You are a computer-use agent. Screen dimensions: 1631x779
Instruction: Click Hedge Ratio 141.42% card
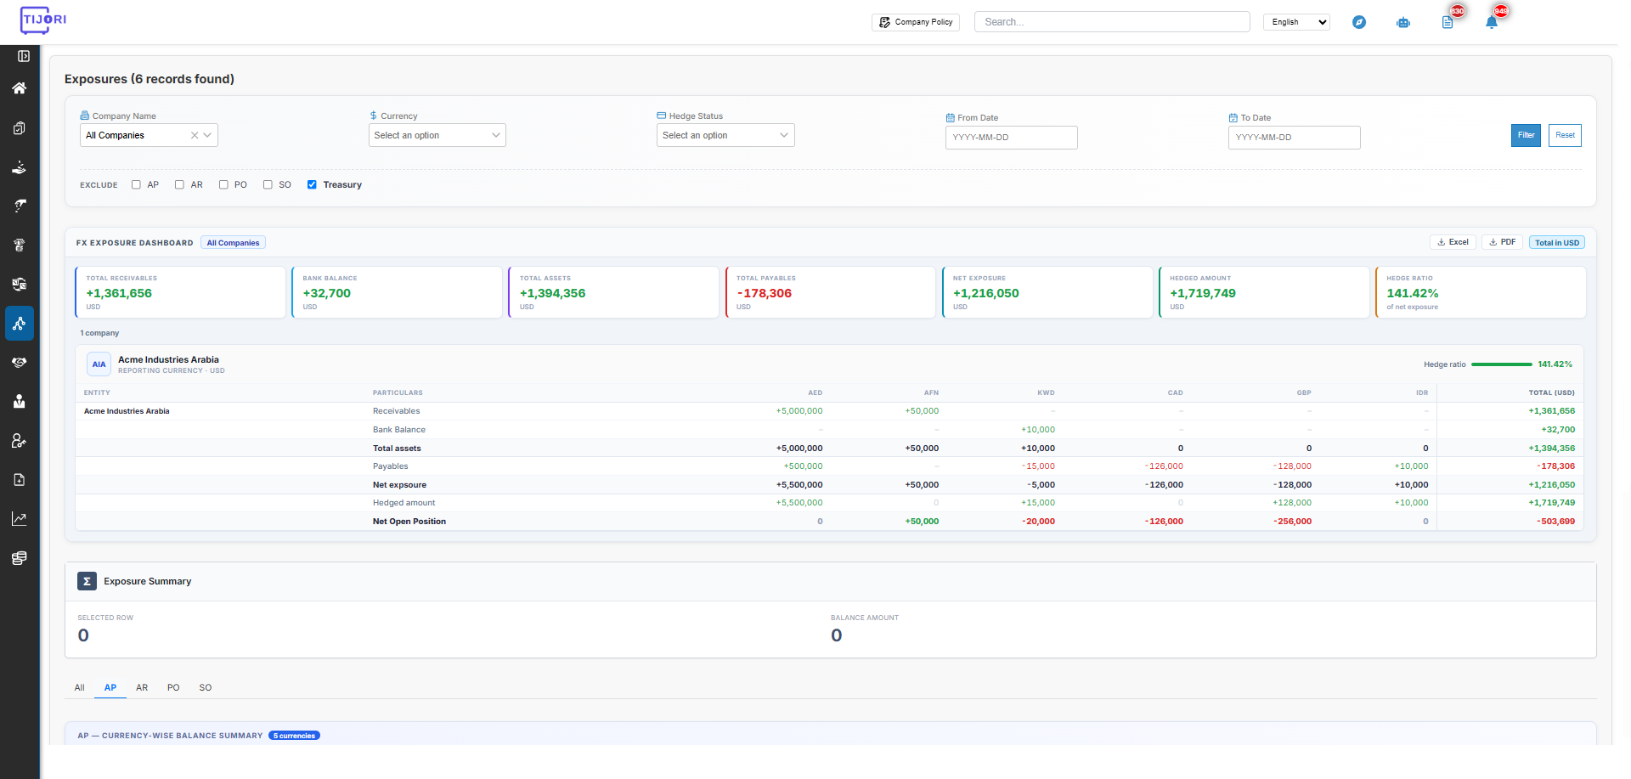coord(1481,292)
